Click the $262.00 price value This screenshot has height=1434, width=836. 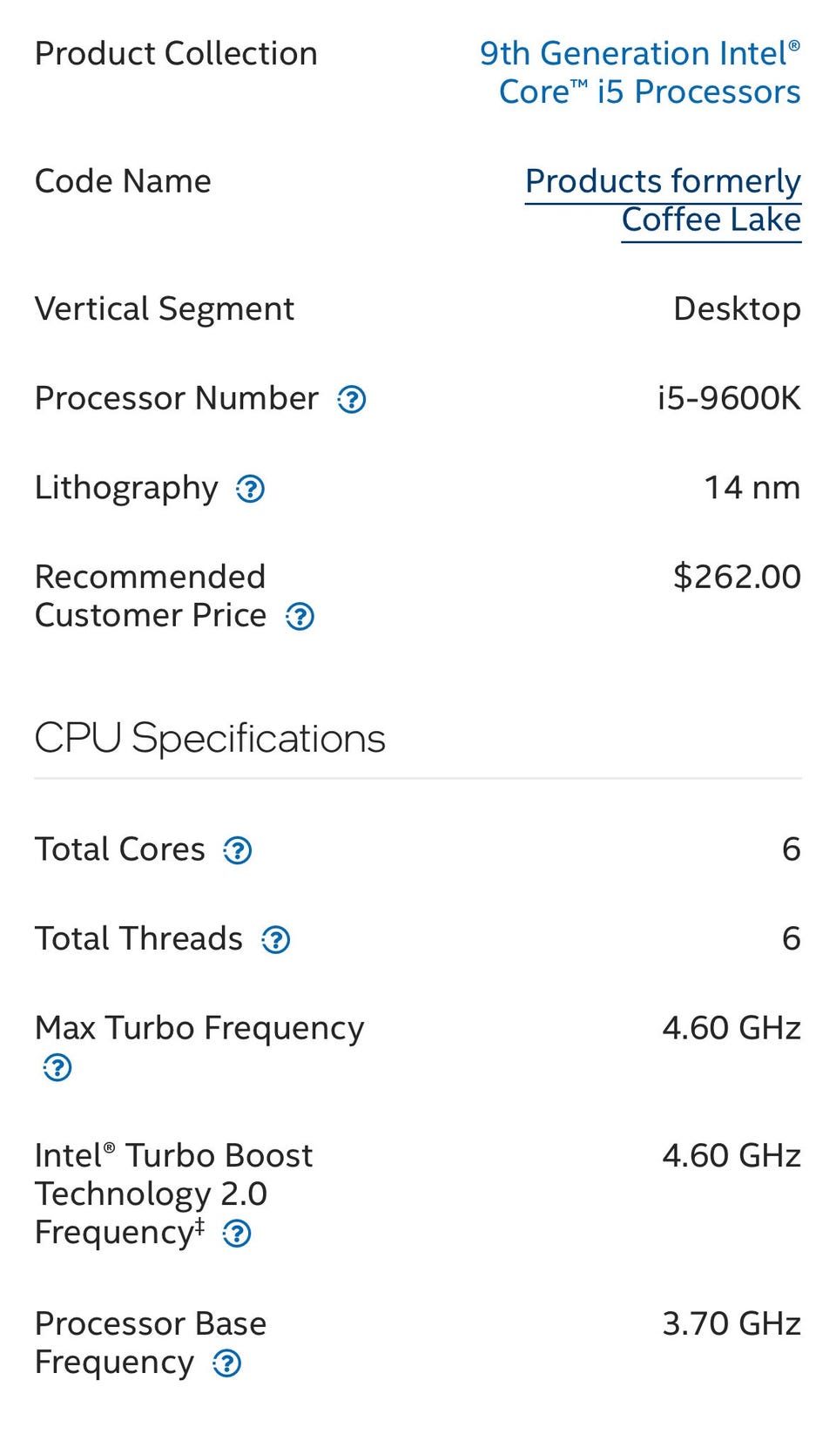(737, 577)
